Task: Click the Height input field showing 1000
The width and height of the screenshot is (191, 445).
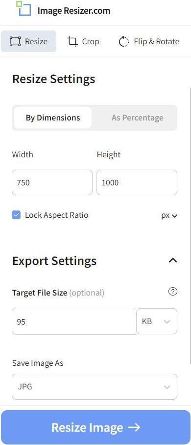Action: (x=137, y=182)
